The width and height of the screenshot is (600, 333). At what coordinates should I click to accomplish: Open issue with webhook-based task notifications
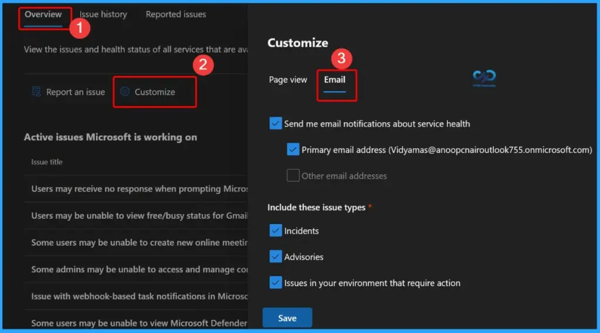139,296
